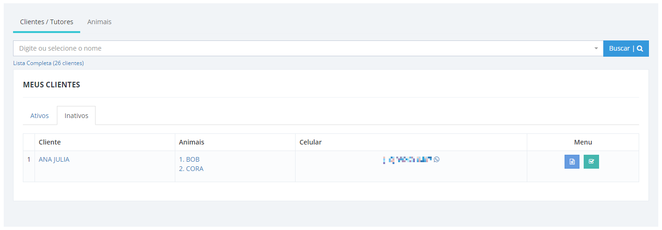Click the Cliente column header
The height and width of the screenshot is (230, 662).
coord(50,142)
